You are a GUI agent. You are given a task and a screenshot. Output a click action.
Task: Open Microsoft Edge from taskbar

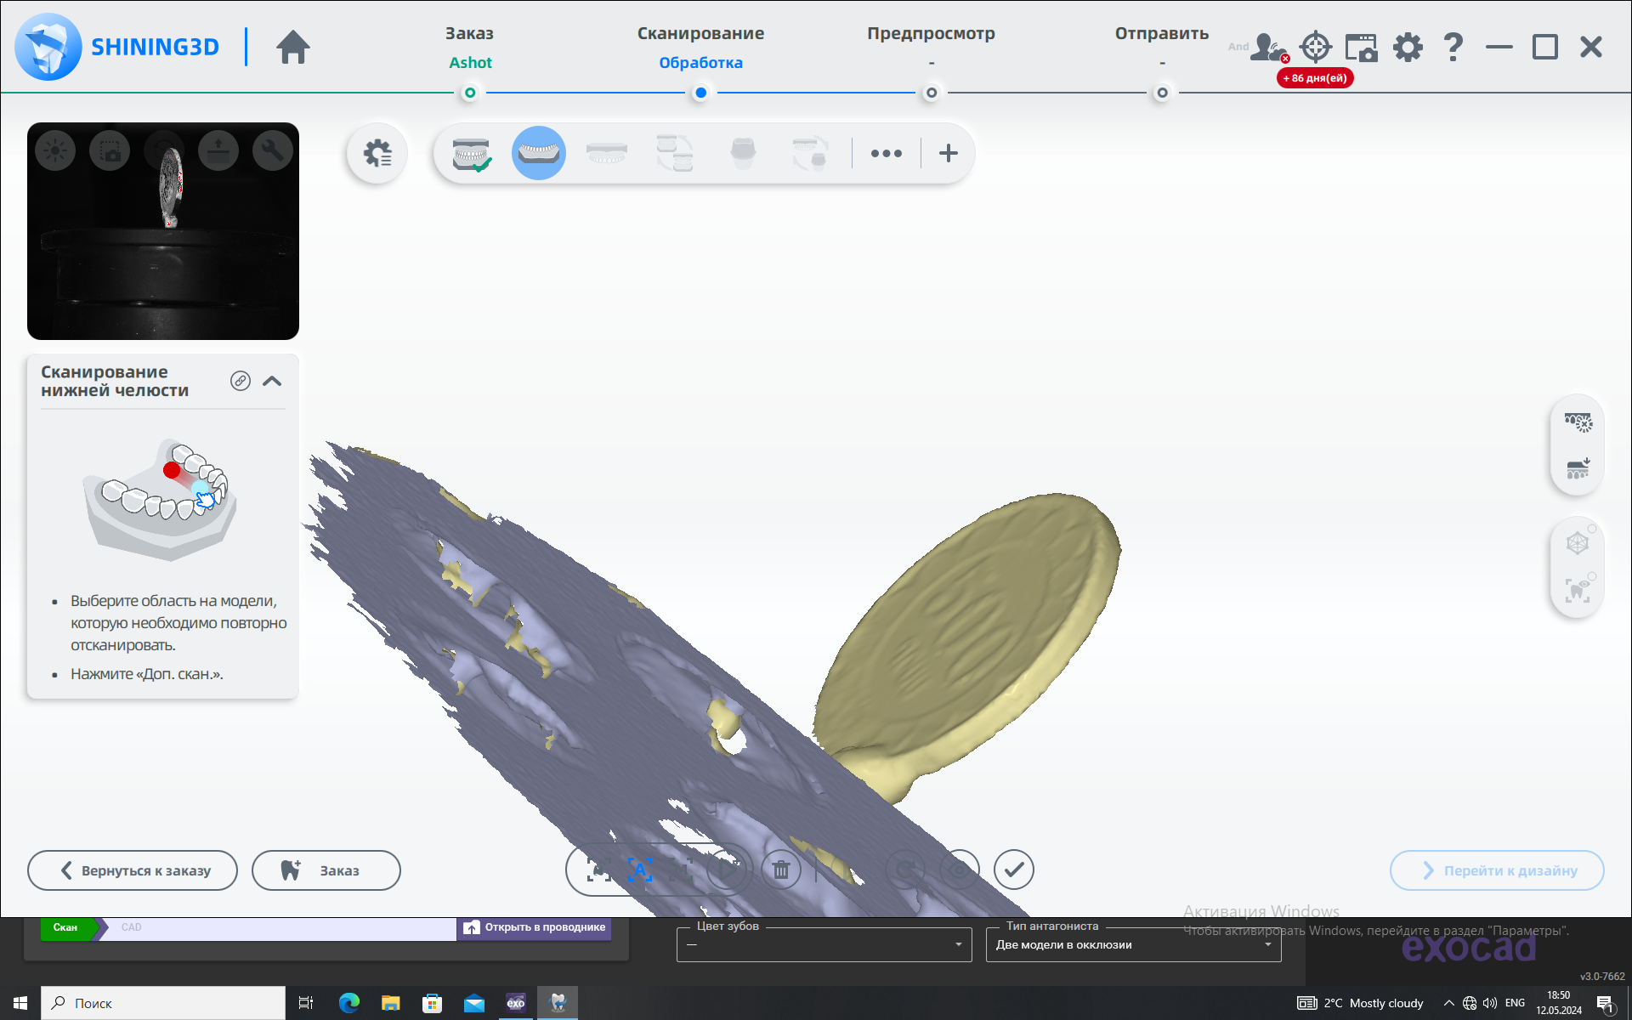[x=348, y=1003]
